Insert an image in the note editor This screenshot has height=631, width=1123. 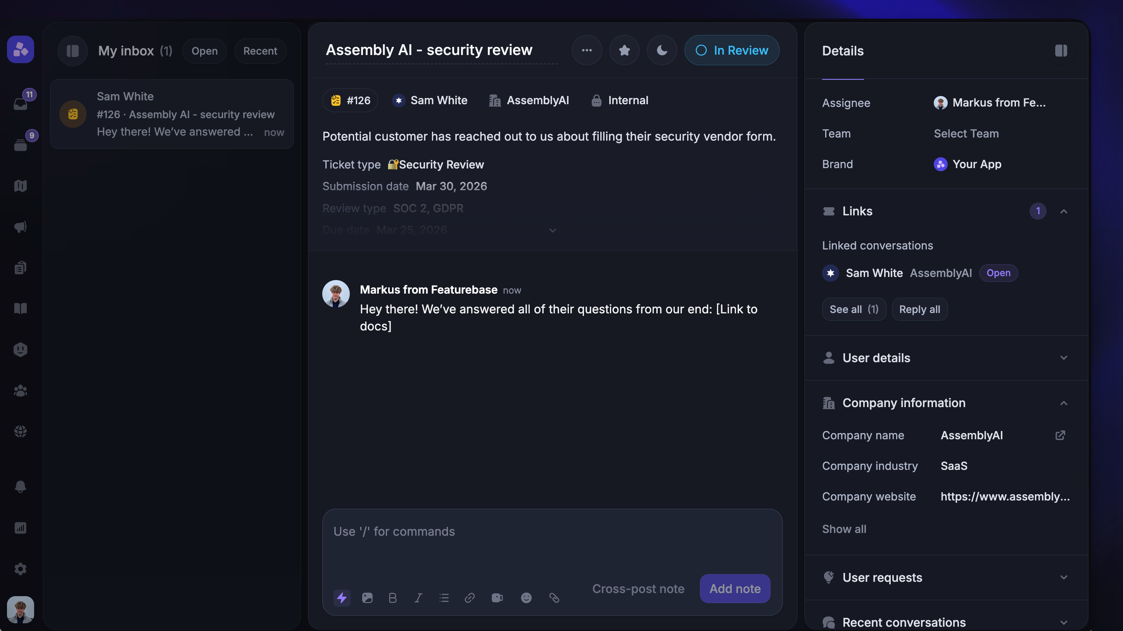pos(368,597)
